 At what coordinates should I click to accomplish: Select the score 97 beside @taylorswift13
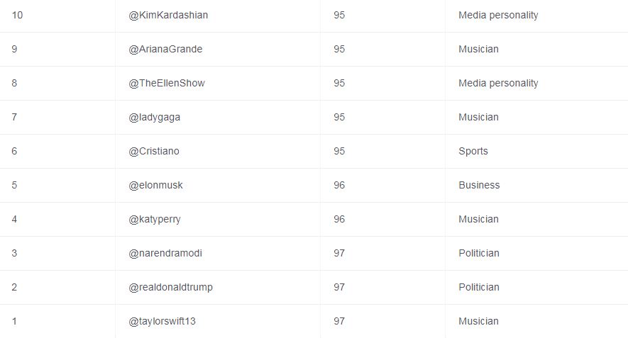coord(339,321)
